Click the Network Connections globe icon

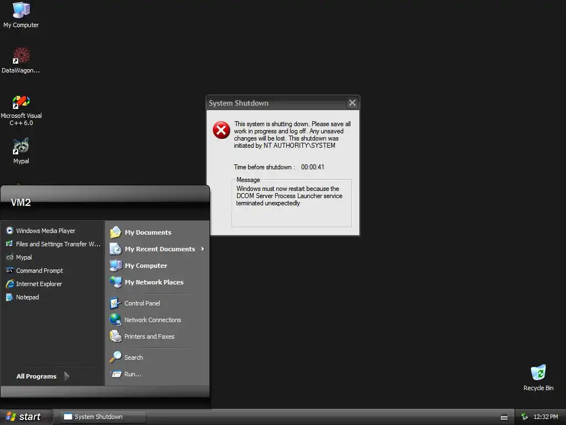pyautogui.click(x=116, y=319)
